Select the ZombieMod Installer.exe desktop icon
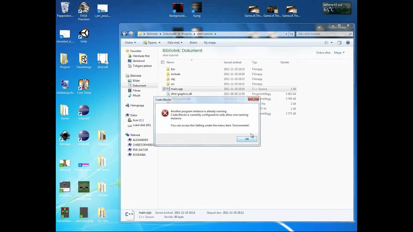The height and width of the screenshot is (232, 413). click(84, 191)
